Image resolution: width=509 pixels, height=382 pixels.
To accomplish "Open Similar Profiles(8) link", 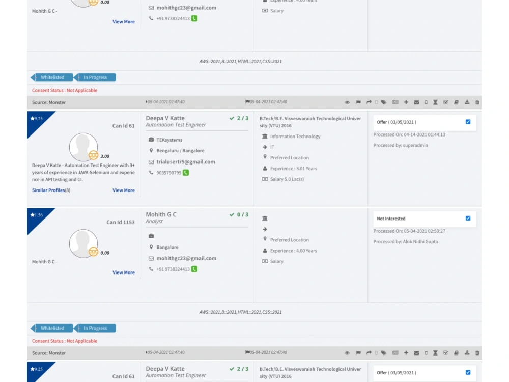I will (51, 190).
